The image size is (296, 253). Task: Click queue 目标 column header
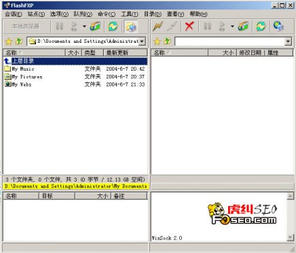pos(57,196)
